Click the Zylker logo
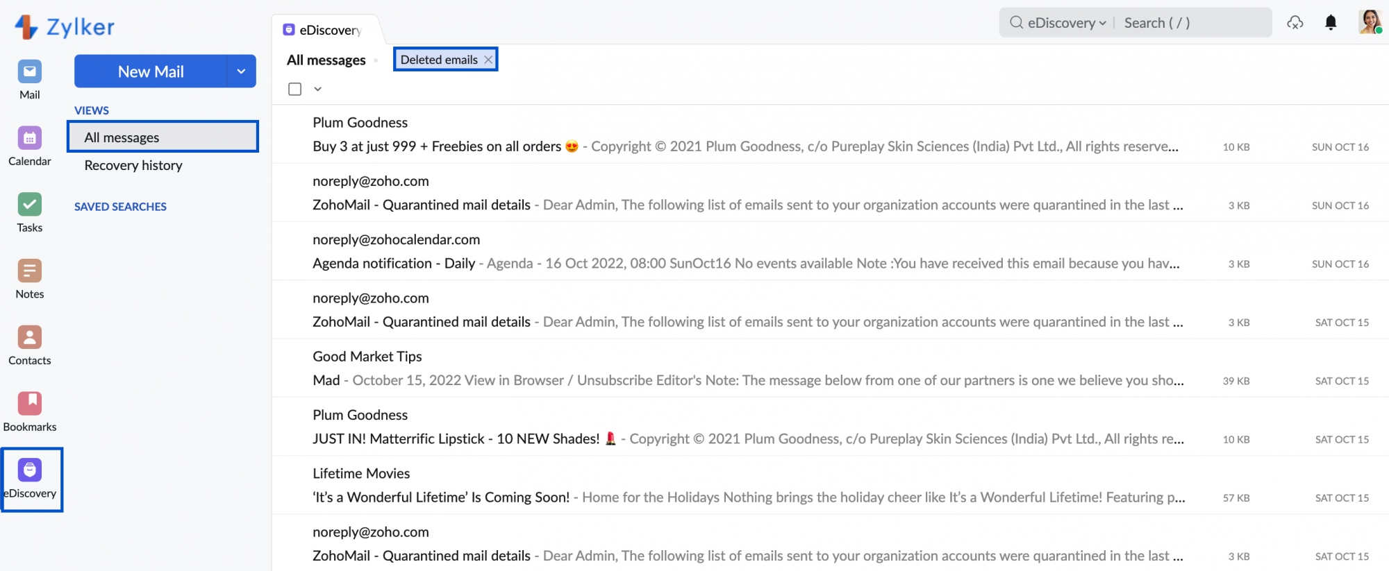This screenshot has width=1389, height=571. (x=65, y=27)
